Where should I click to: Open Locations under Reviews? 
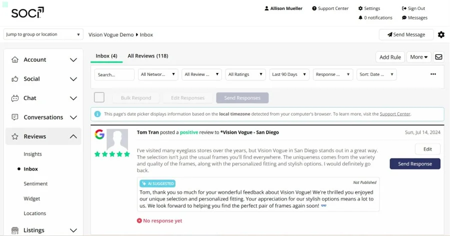coord(34,213)
